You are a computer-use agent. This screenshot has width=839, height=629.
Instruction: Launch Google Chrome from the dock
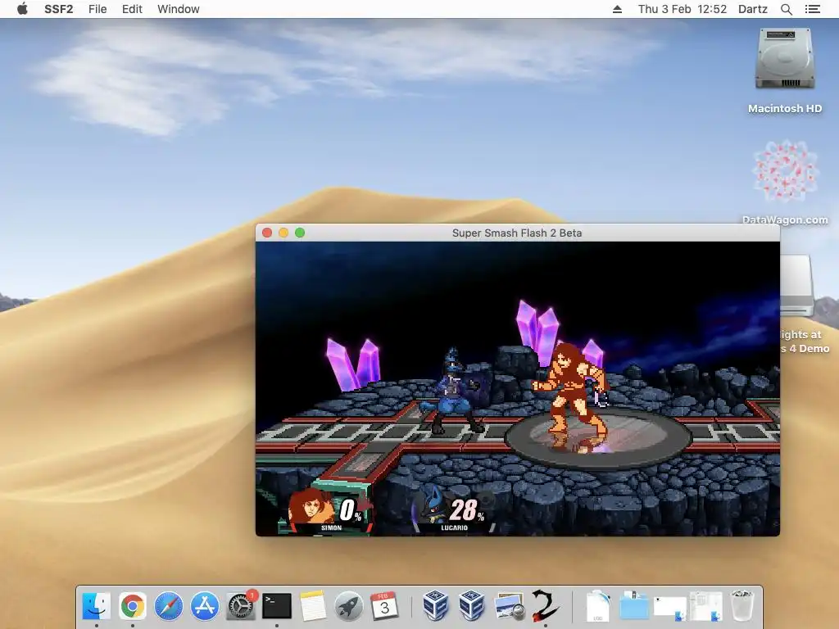click(x=133, y=606)
